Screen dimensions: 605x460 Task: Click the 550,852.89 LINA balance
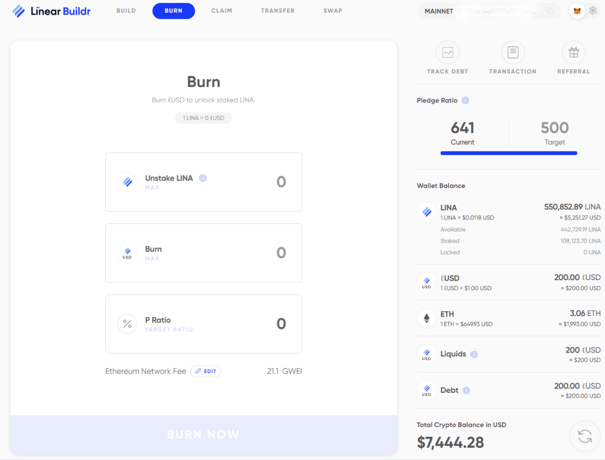[x=572, y=207]
